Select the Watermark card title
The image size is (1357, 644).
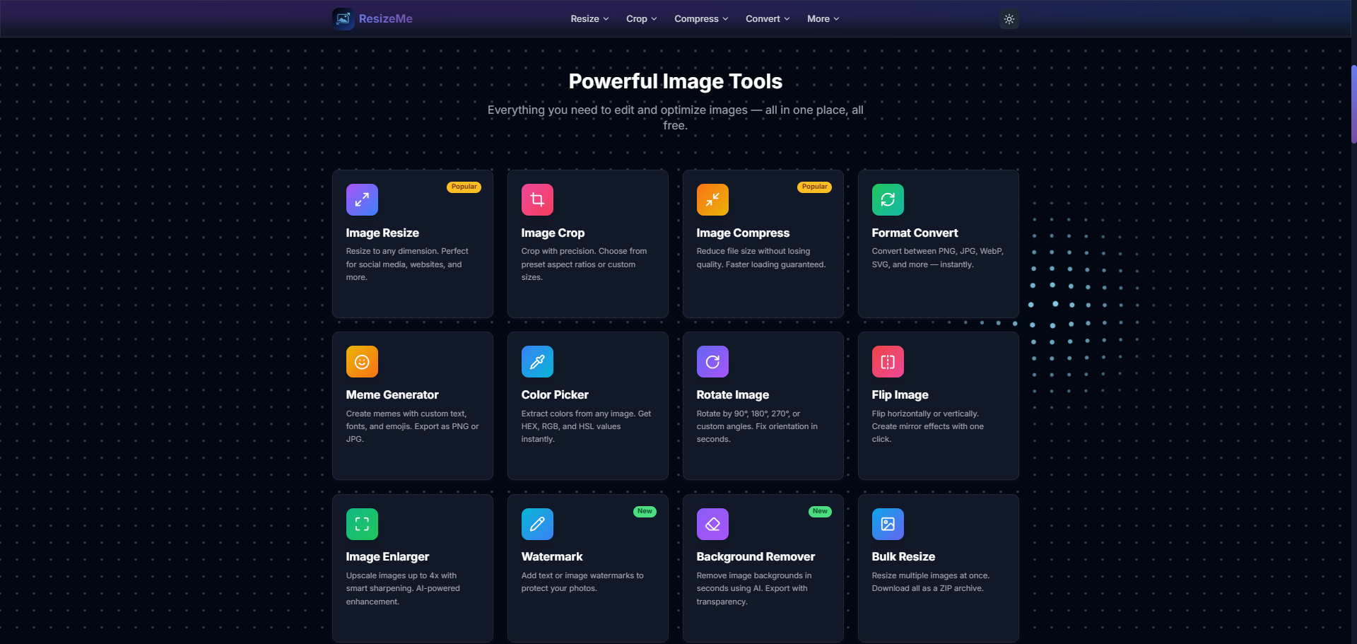[x=552, y=557]
